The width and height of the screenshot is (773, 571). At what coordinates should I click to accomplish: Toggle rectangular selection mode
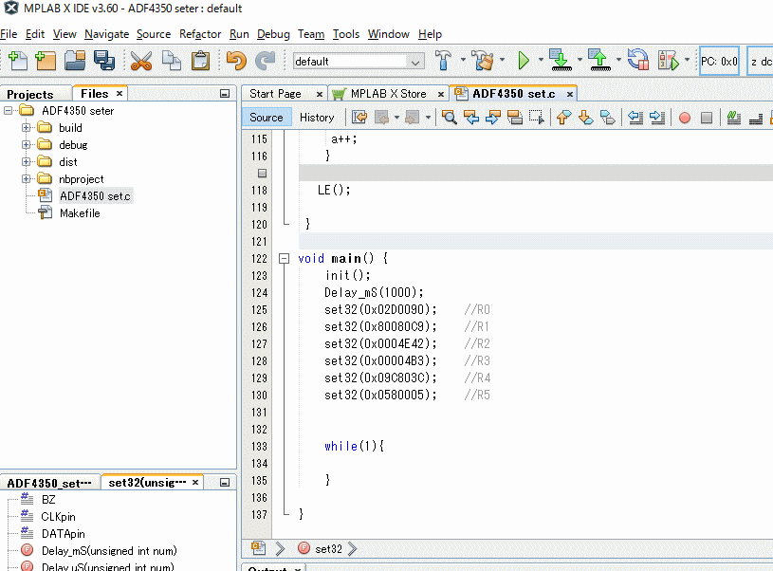pos(537,118)
